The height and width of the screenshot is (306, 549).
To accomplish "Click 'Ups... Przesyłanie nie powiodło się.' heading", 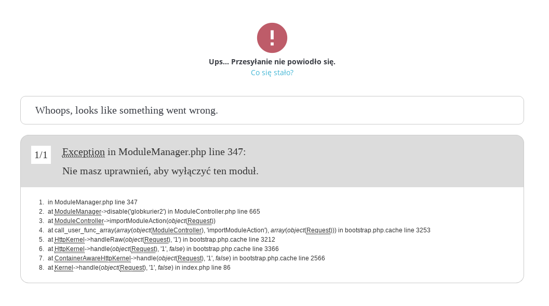I will tap(272, 62).
